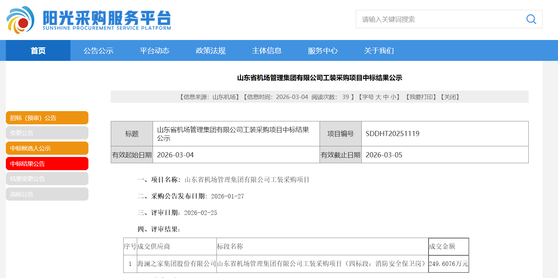558x278 pixels.
Task: Select 招标（预审）公告 sidebar button
Action: [47, 118]
